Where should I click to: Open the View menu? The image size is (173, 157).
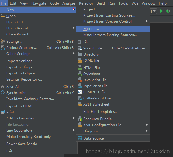click(x=24, y=3)
